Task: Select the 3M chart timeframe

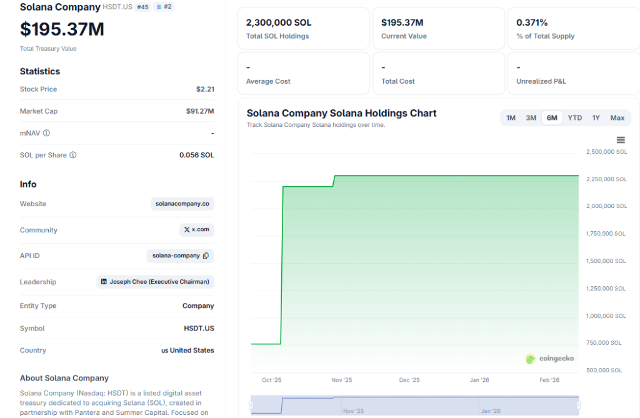Action: click(x=531, y=118)
